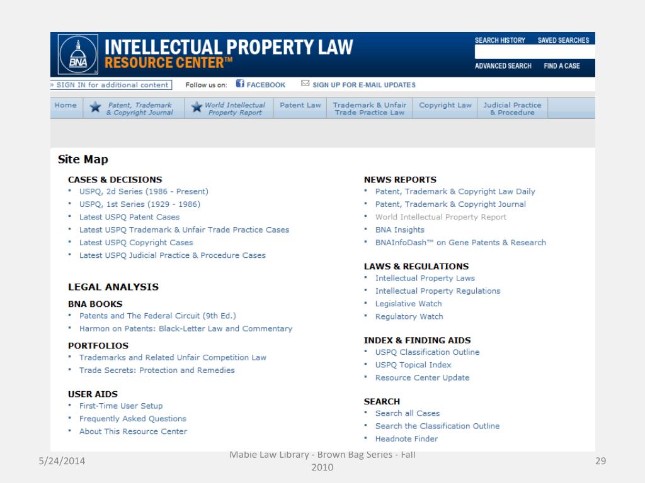Open Patent, Trademark & Copyright Journal news link
Viewport: 645px width, 483px height.
pyautogui.click(x=450, y=204)
